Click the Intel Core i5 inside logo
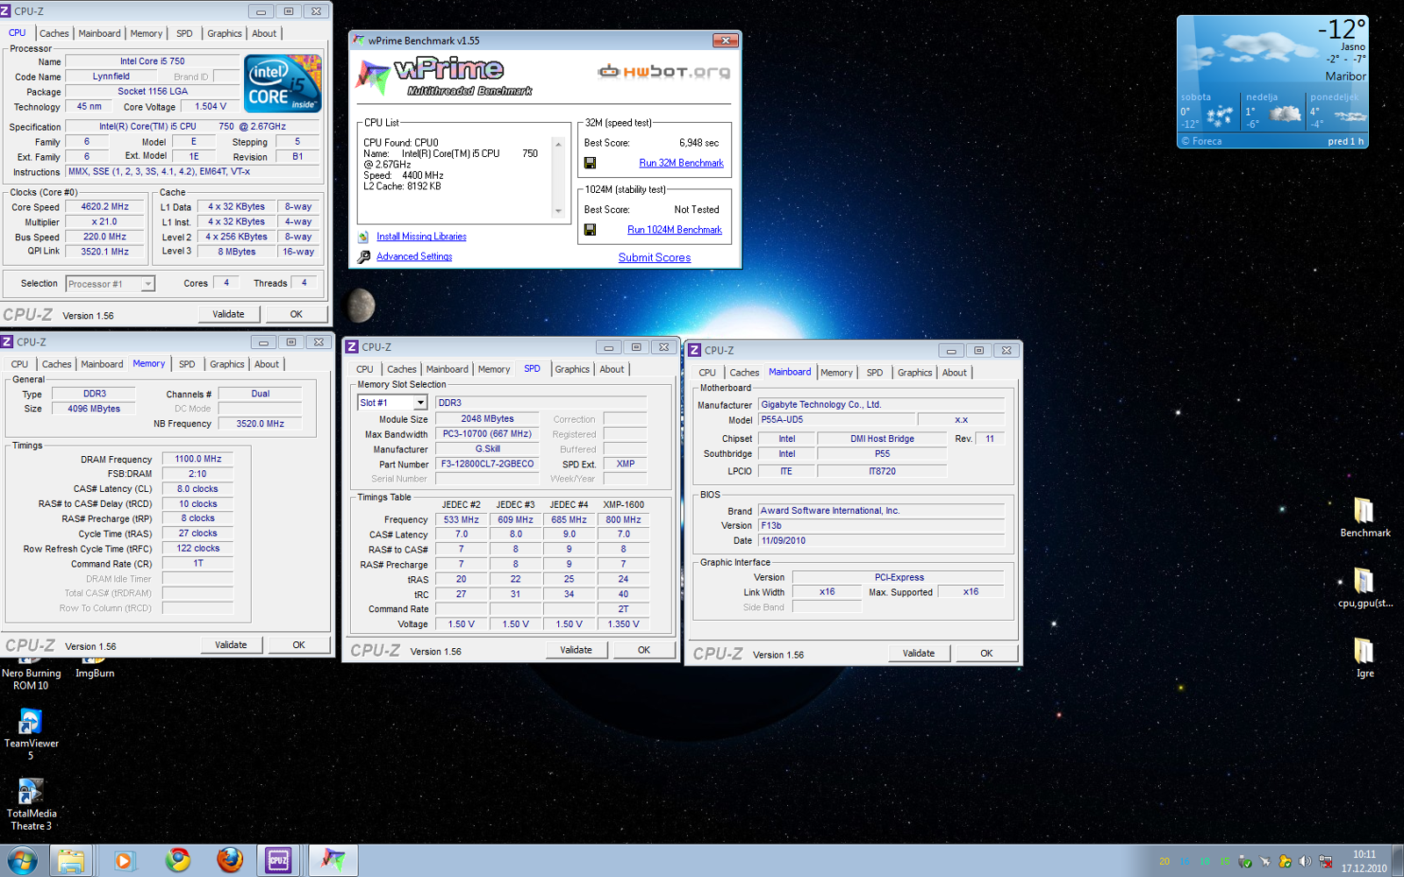Viewport: 1404px width, 877px height. [x=283, y=83]
